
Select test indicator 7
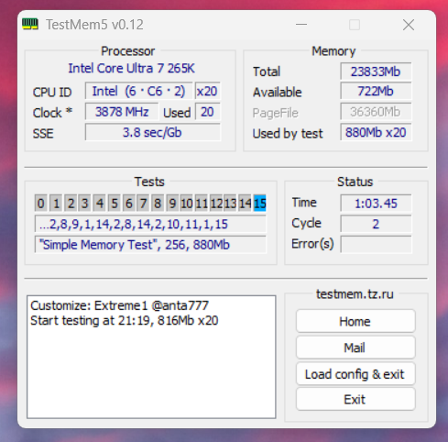click(143, 204)
